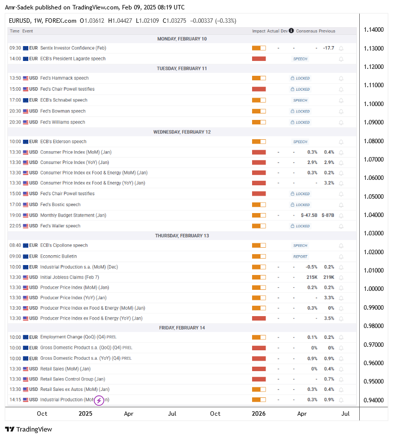Click the 2025 label on time axis
The image size is (393, 438).
[85, 414]
